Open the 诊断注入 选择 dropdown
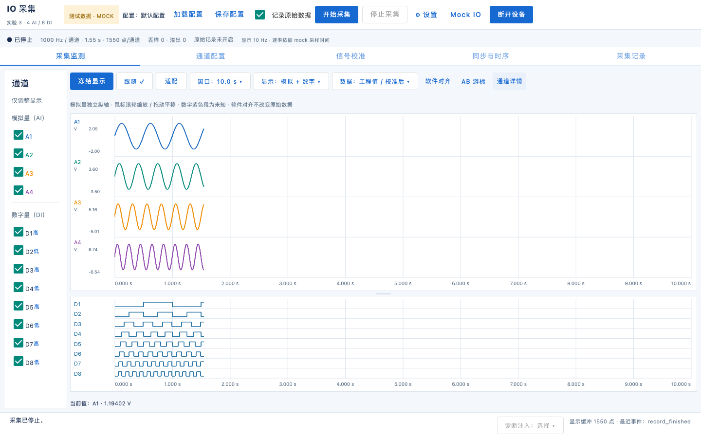The height and width of the screenshot is (438, 701). [x=530, y=425]
